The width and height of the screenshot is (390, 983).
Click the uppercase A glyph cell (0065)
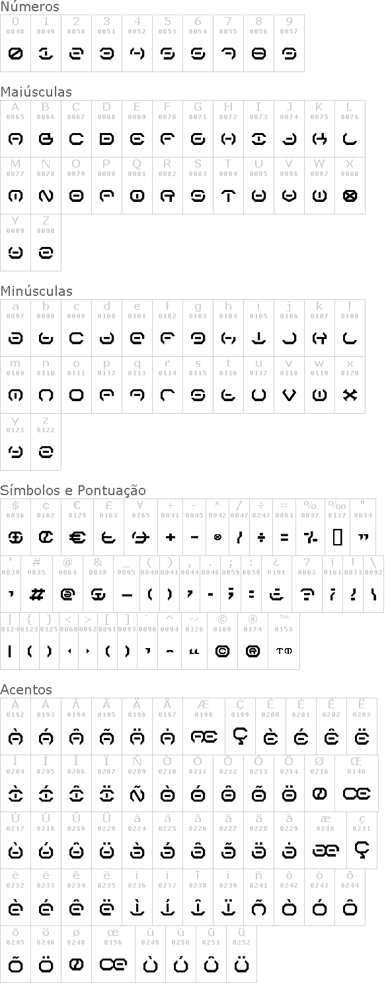(15, 128)
